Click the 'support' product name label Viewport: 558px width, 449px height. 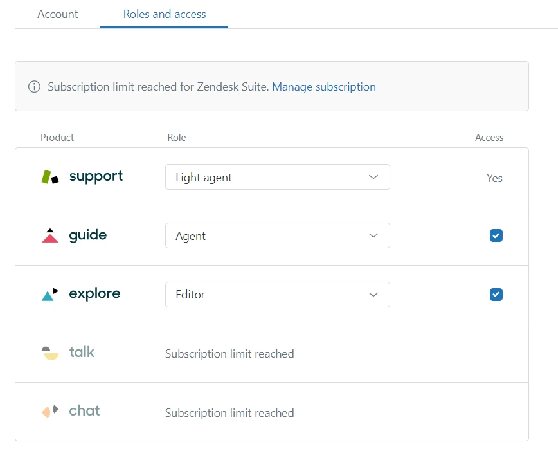[x=96, y=176]
